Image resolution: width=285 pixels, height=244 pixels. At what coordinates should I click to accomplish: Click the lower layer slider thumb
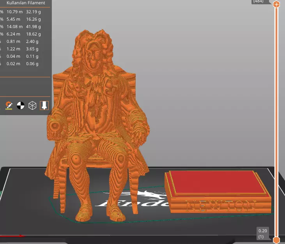(276, 240)
